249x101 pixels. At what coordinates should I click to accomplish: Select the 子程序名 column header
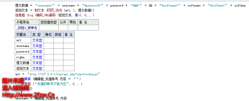coord(27,22)
